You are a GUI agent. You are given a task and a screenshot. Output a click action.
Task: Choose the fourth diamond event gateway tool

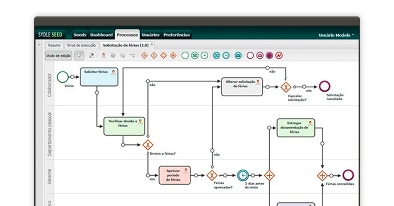pos(173,55)
